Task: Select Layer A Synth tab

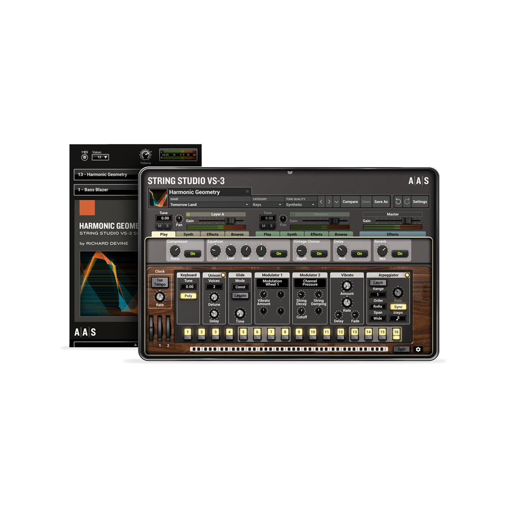Action: click(188, 234)
